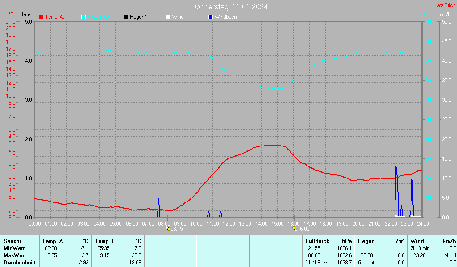Image resolution: width=457 pixels, height=267 pixels.
Task: Click the -7.1 minimum outdoor temperature value
Action: tap(84, 248)
